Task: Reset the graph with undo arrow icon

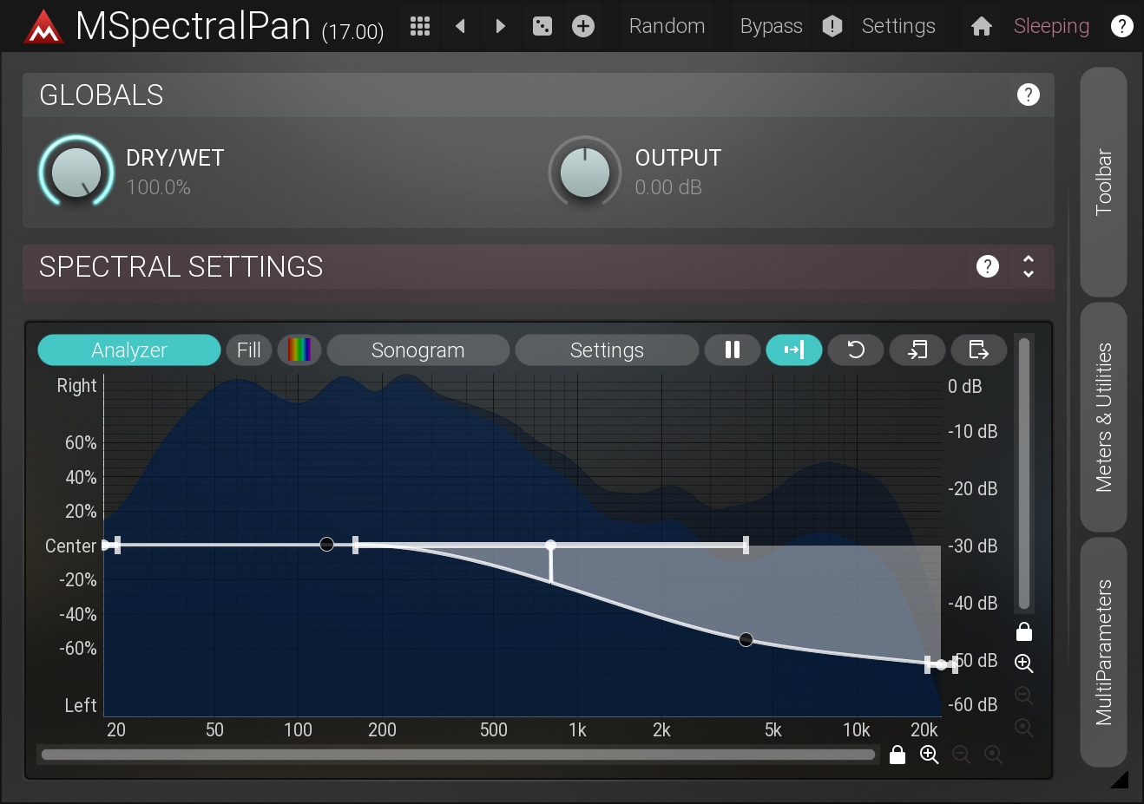Action: [x=856, y=350]
